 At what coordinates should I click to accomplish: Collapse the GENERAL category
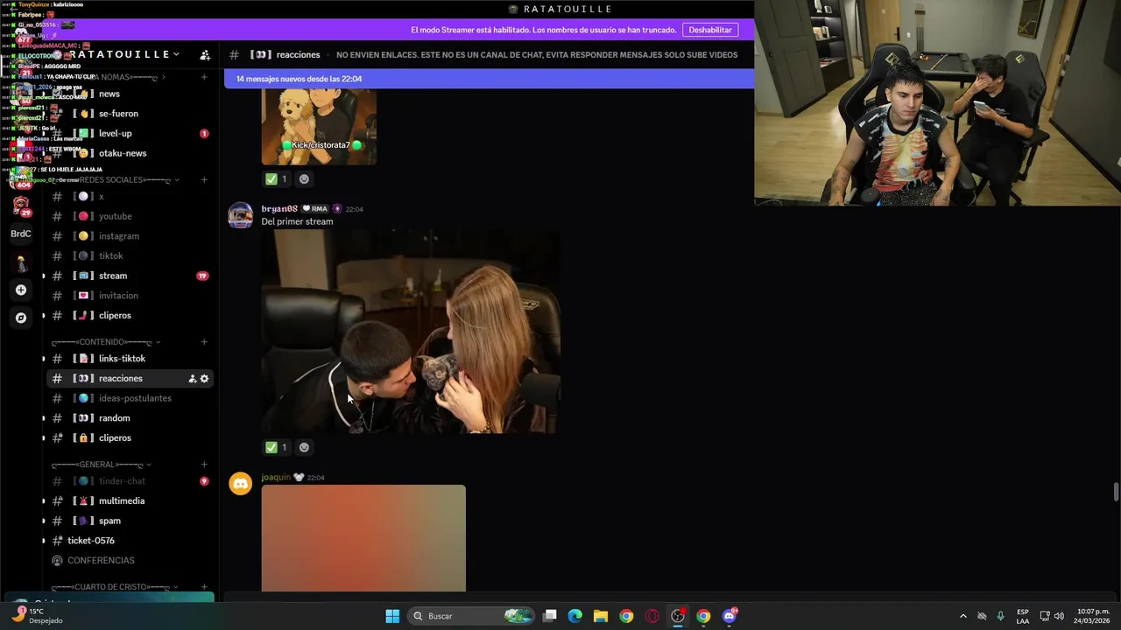102,465
